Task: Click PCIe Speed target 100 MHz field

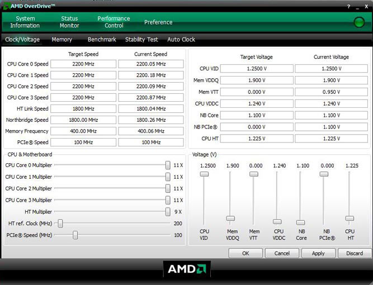Action: [x=83, y=142]
